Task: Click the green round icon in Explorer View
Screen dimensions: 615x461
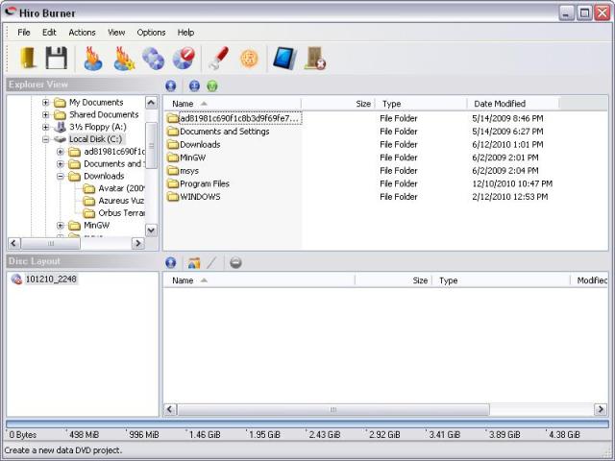Action: pos(212,85)
